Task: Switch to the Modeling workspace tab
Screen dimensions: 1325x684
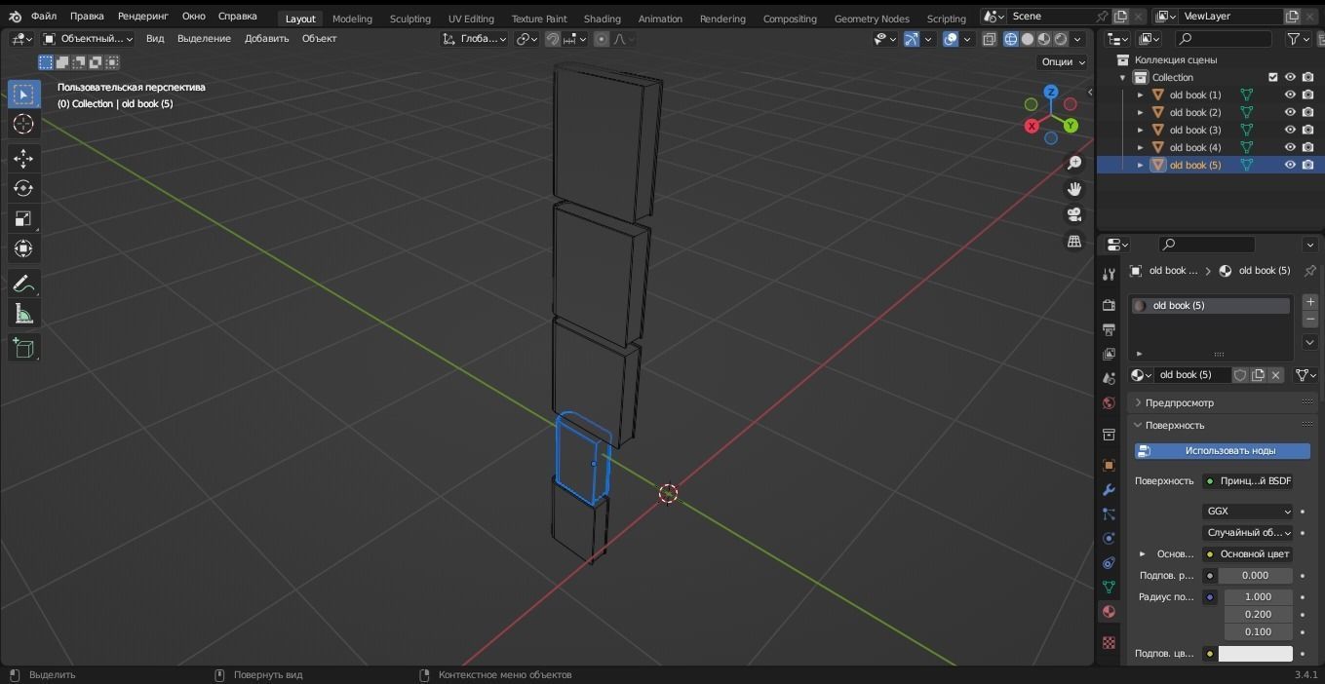Action: click(x=352, y=19)
